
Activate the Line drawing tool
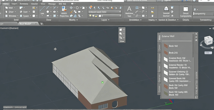click(42, 10)
